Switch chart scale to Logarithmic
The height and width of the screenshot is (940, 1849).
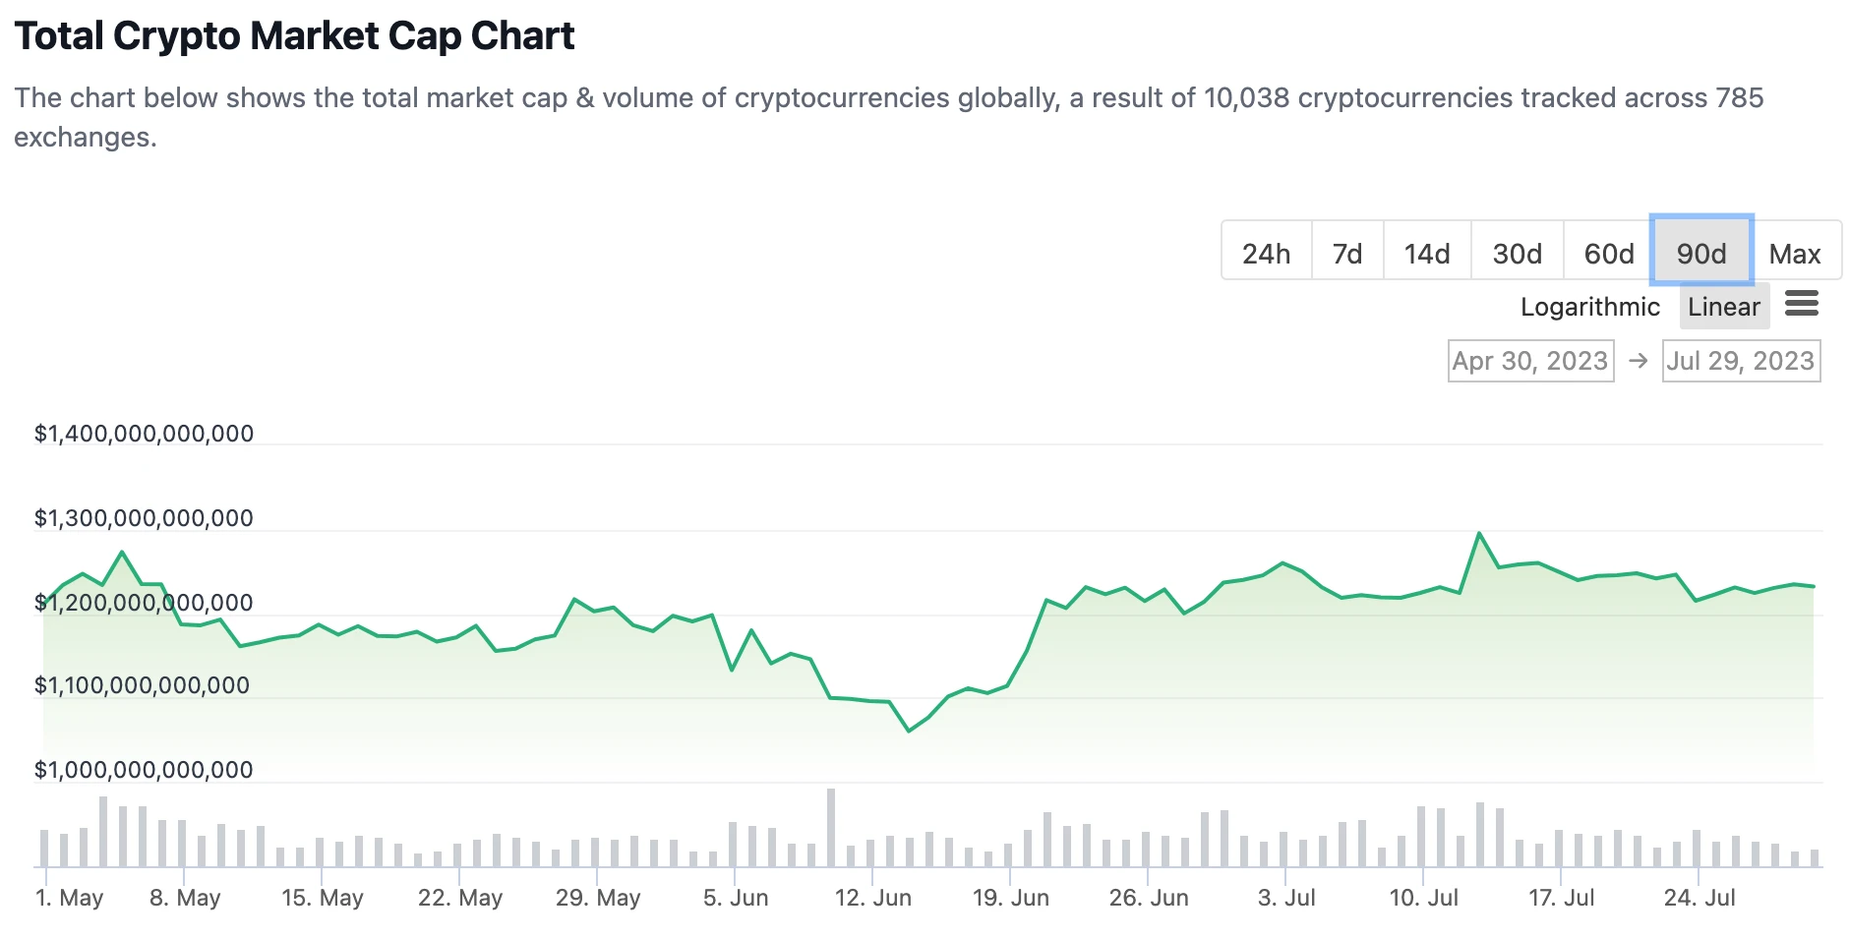coord(1589,307)
